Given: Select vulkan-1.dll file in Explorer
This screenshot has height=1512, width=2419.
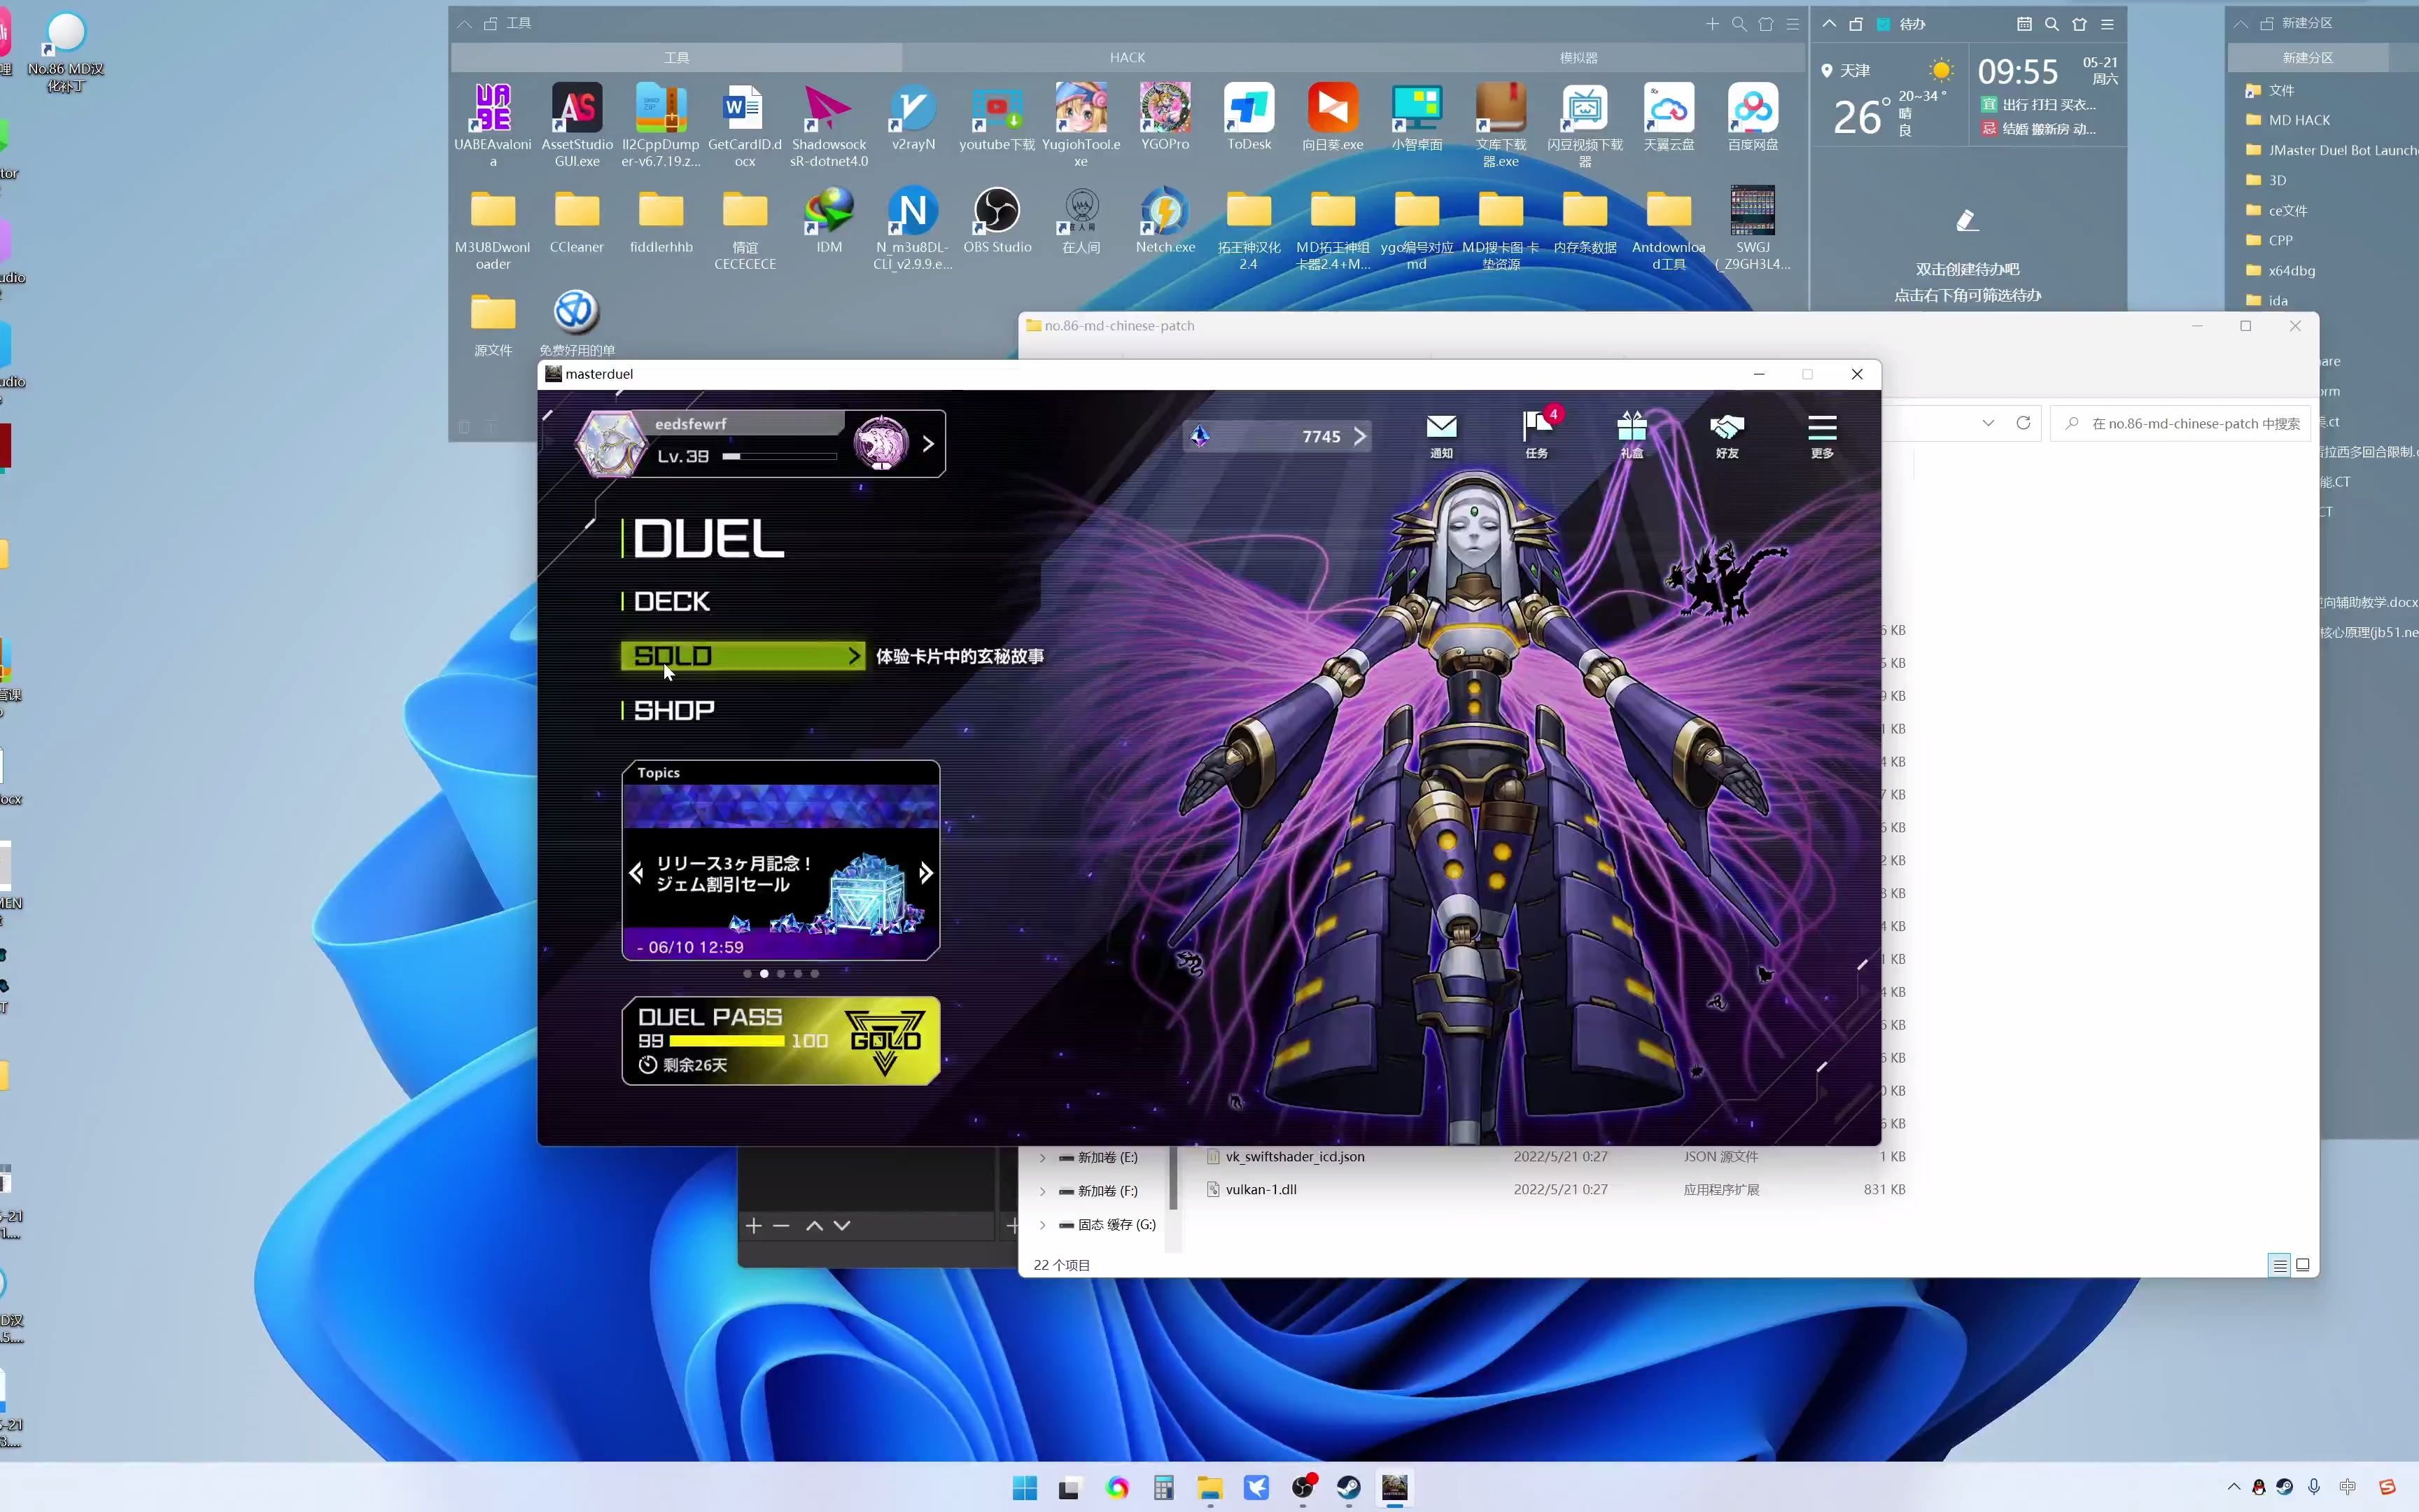Looking at the screenshot, I should point(1261,1190).
